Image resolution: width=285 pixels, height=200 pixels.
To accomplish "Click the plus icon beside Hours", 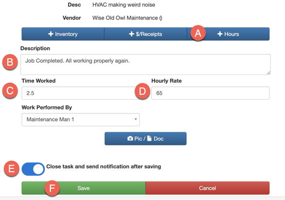I will point(220,34).
